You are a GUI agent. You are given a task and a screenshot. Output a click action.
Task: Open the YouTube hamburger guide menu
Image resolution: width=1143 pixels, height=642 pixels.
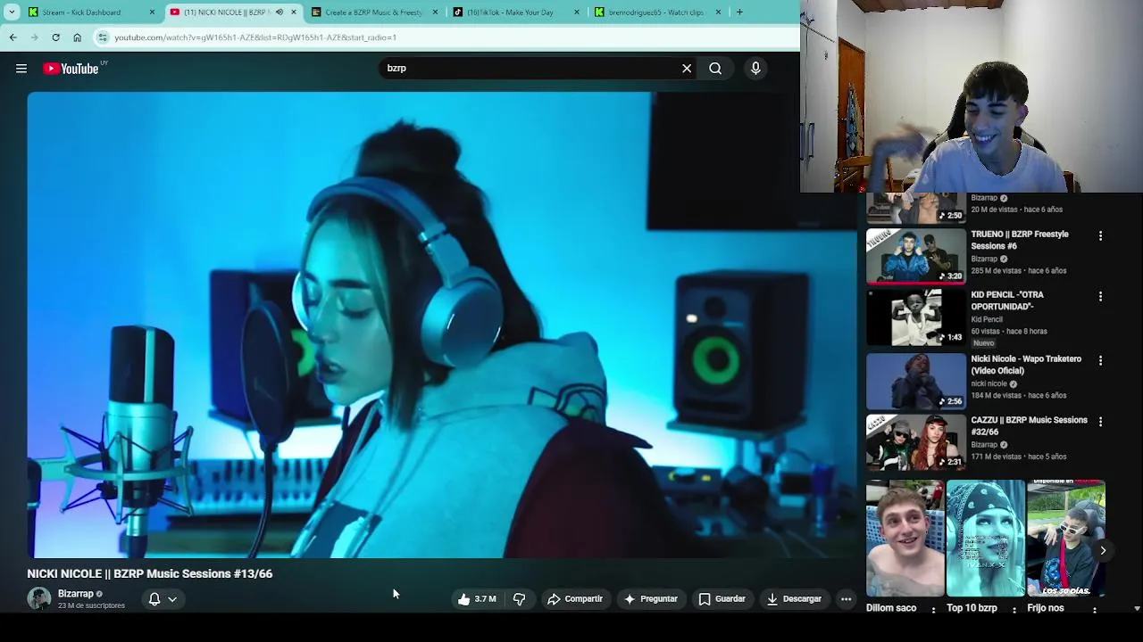tap(21, 69)
